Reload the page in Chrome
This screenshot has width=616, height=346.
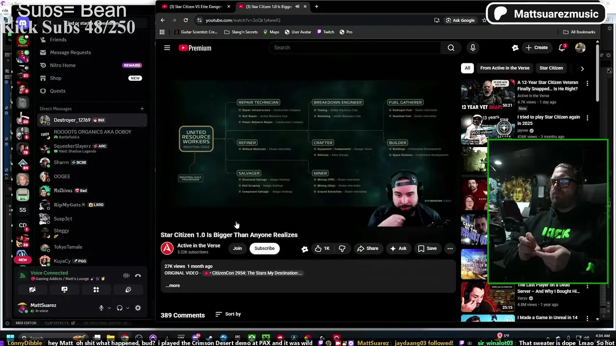pos(186,20)
